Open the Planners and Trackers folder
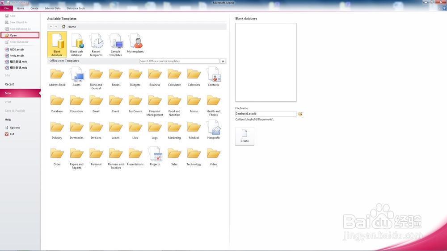447x251 pixels. click(115, 158)
